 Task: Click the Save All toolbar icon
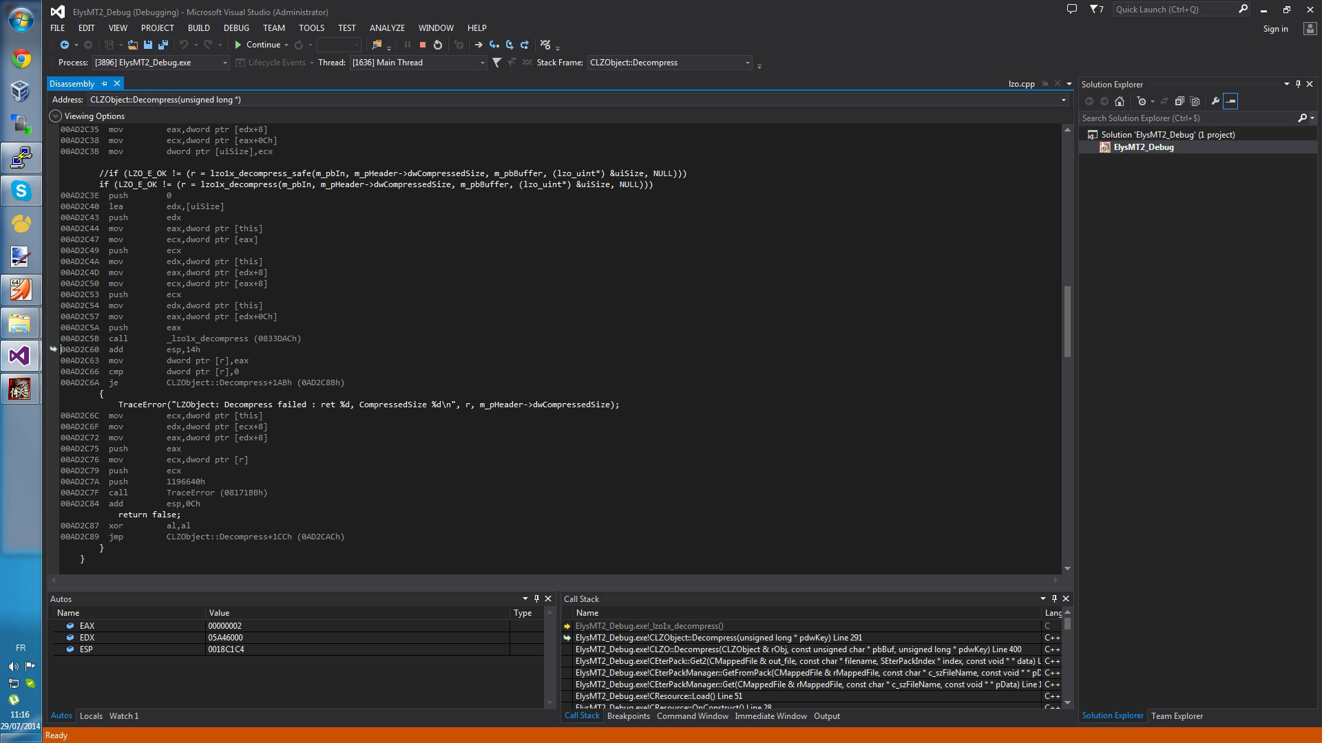coord(163,45)
